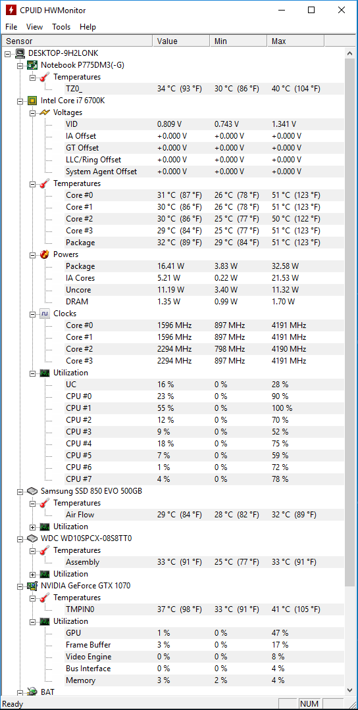Click the Samsung SSD 850 EVO drive icon
Viewport: 358px width, 710px height.
click(x=32, y=491)
